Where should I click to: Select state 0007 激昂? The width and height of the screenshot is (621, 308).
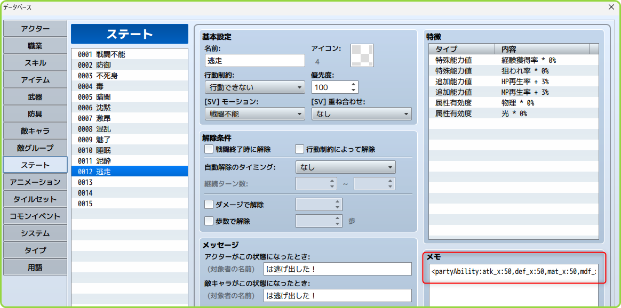130,118
